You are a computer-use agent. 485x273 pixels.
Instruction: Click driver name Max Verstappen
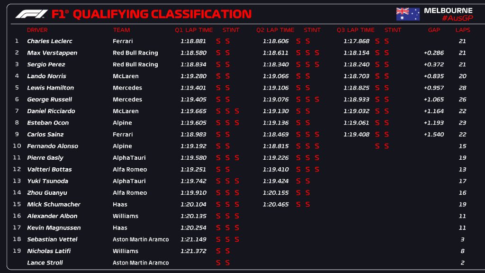52,53
